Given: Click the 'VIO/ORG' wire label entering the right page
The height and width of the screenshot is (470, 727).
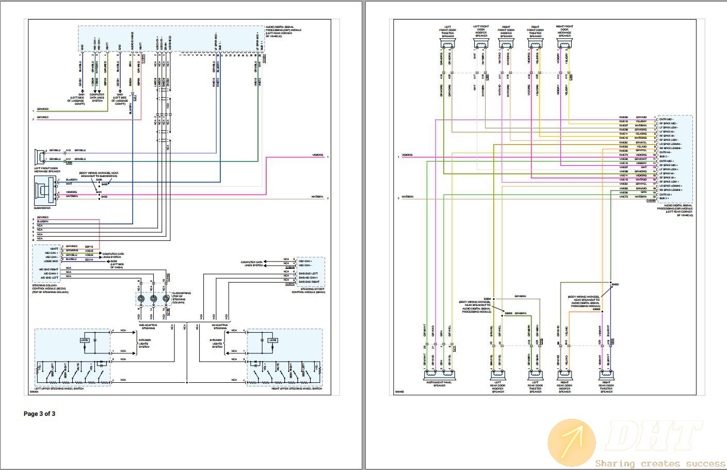Looking at the screenshot, I should click(408, 155).
